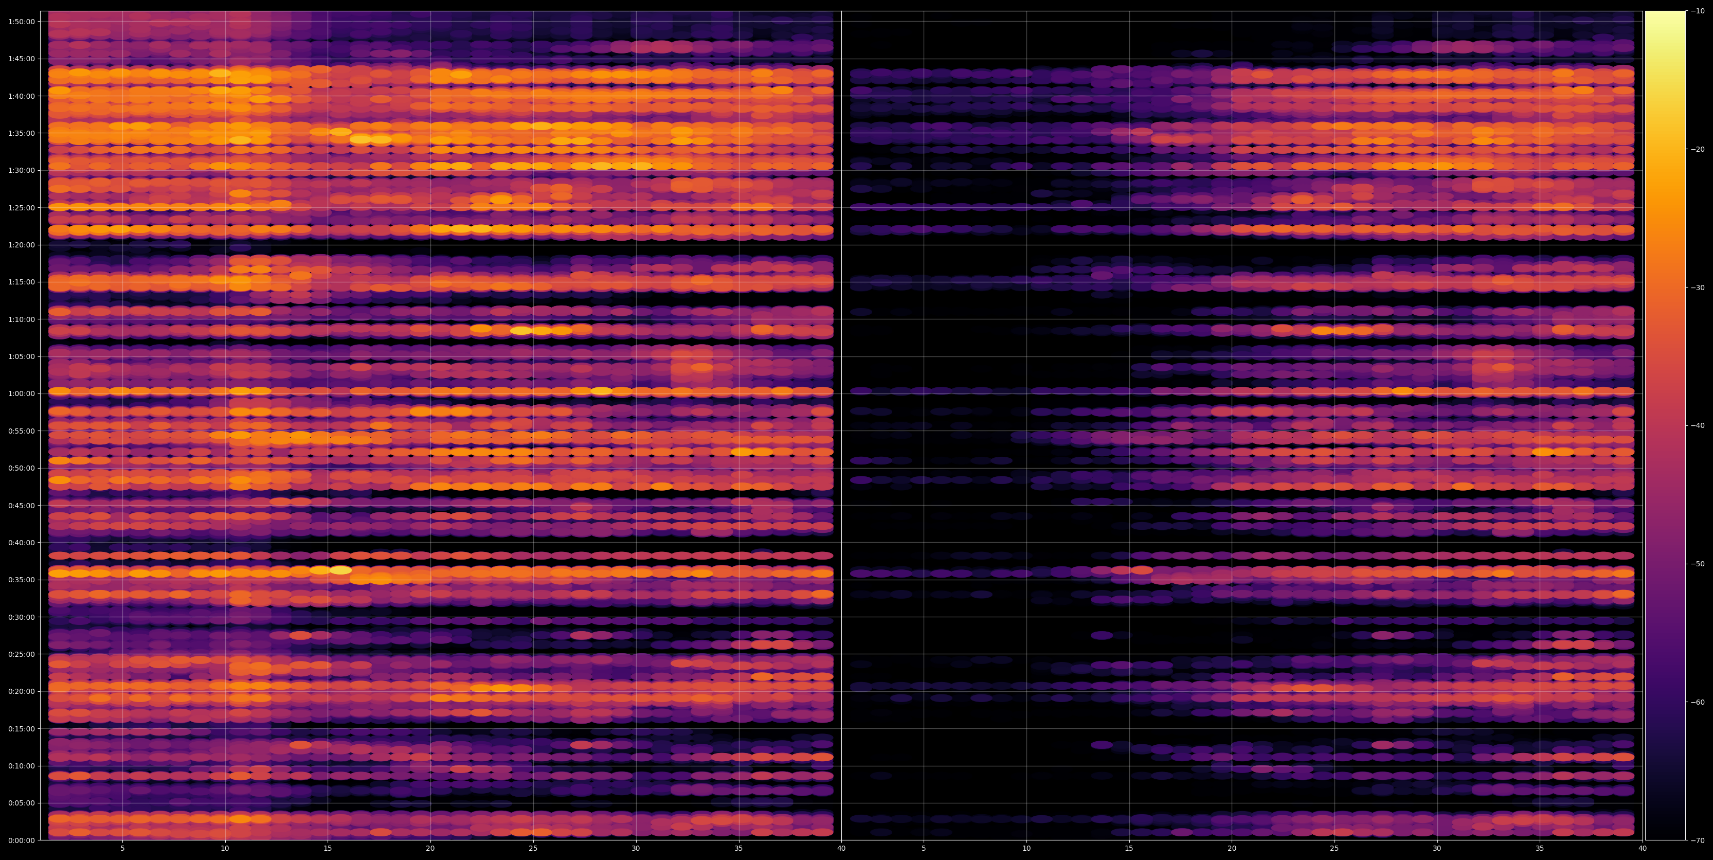Select the 1:00:00 tick label
Image resolution: width=1713 pixels, height=860 pixels.
tap(21, 394)
